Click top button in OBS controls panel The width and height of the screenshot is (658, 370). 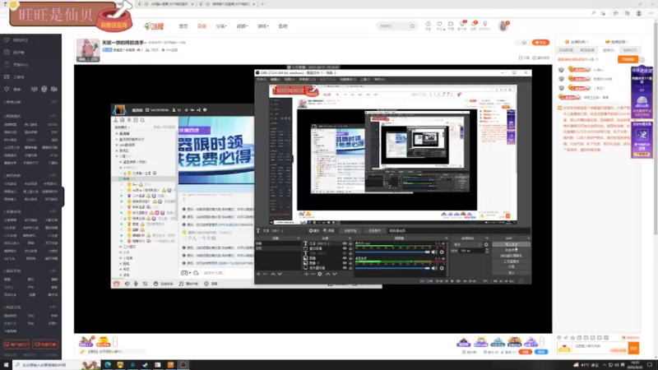click(x=511, y=244)
